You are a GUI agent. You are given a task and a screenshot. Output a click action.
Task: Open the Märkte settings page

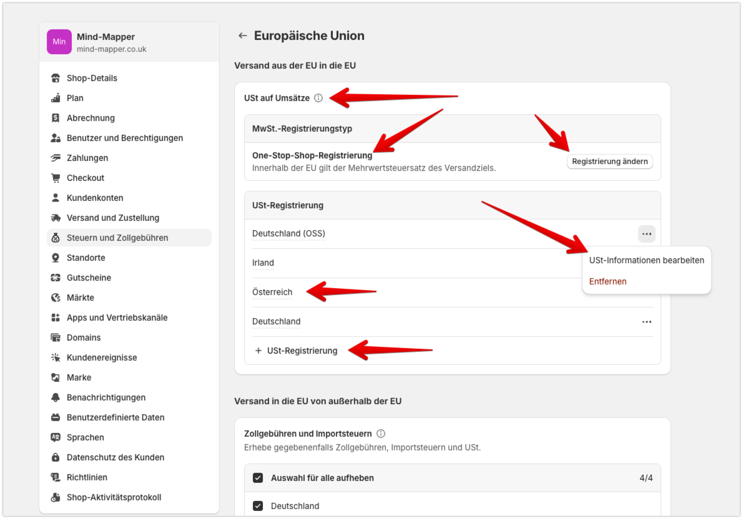coord(80,298)
